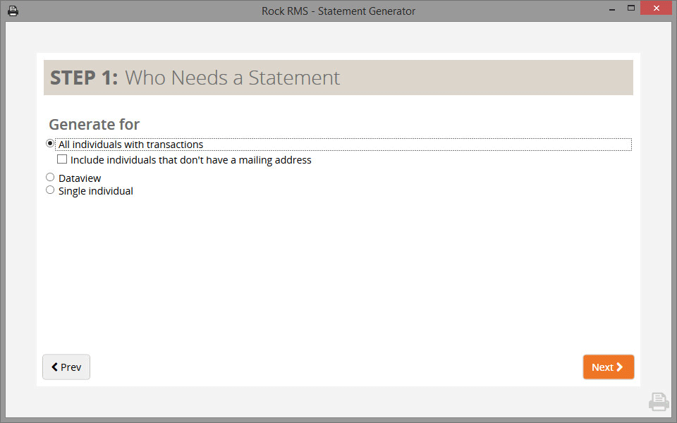677x423 pixels.
Task: Click the right chevron on Next button
Action: pyautogui.click(x=620, y=367)
